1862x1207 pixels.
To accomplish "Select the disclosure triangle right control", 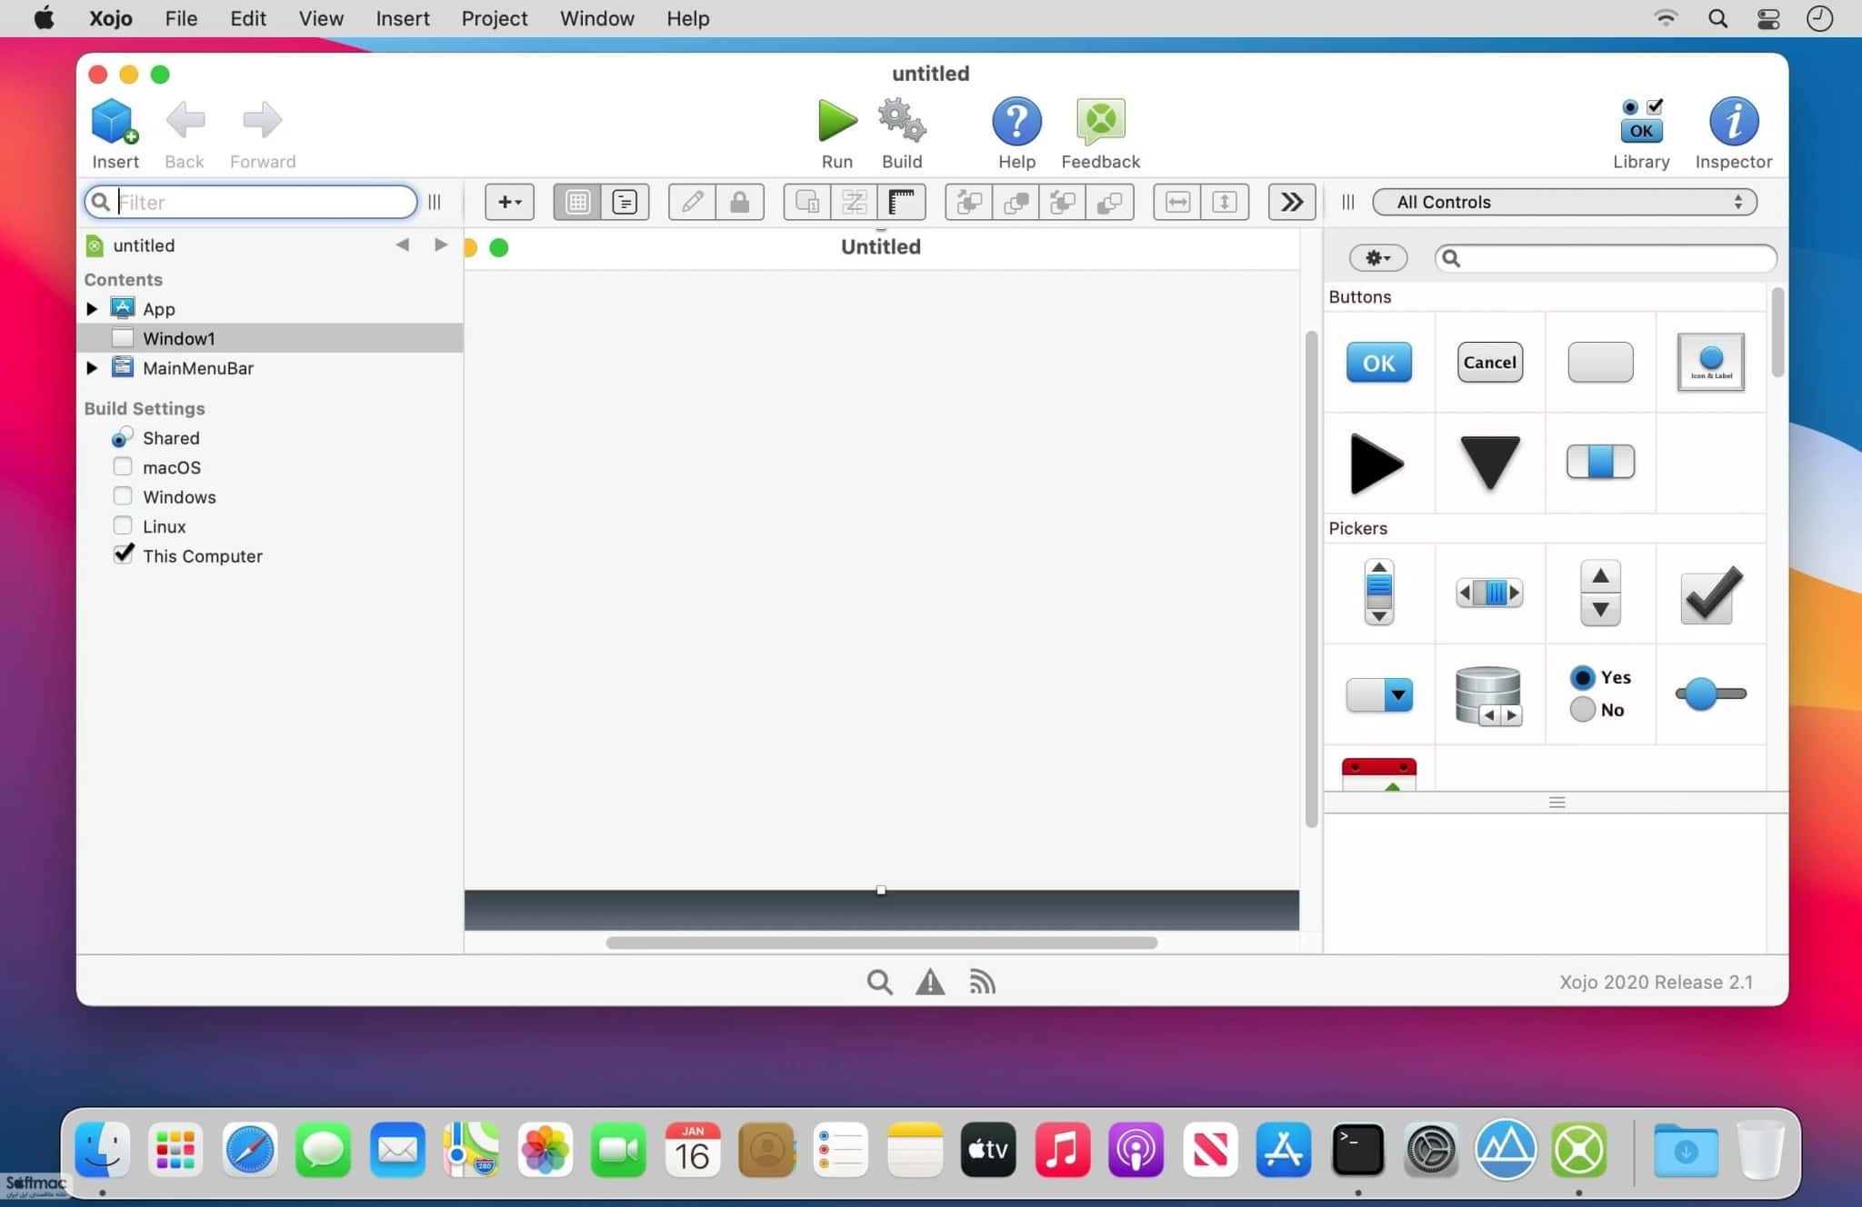I will (1377, 464).
